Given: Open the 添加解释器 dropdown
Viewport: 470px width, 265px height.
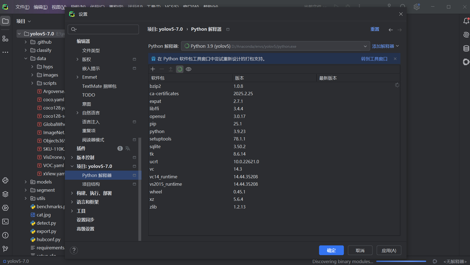Looking at the screenshot, I should (x=385, y=46).
